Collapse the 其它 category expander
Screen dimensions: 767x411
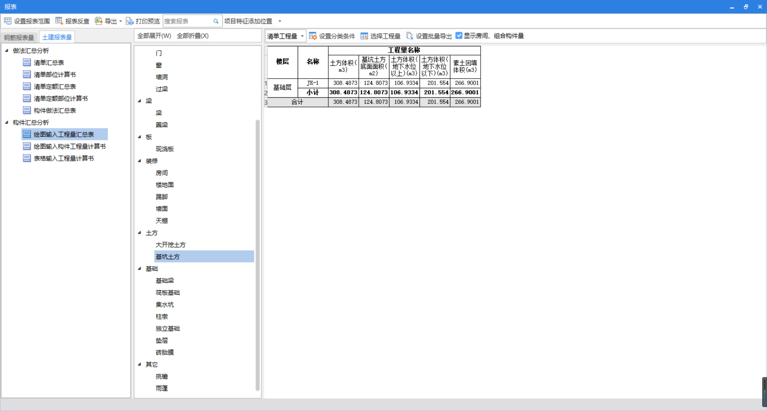tap(139, 364)
